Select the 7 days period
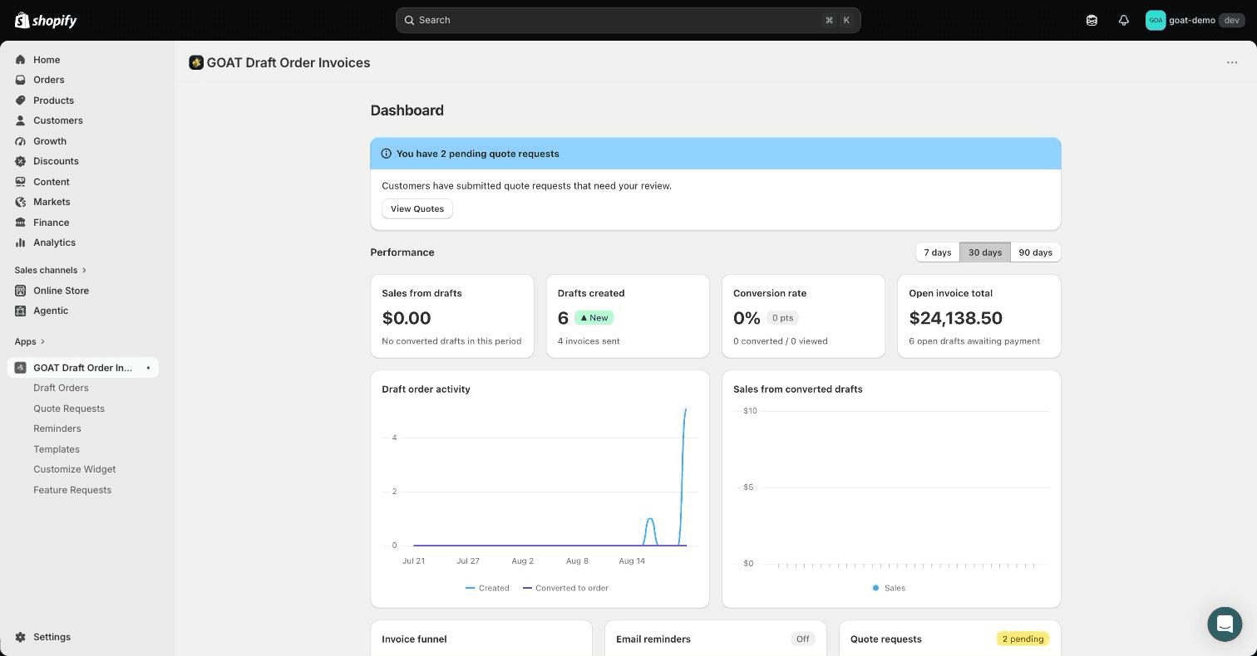The height and width of the screenshot is (656, 1257). pos(938,252)
